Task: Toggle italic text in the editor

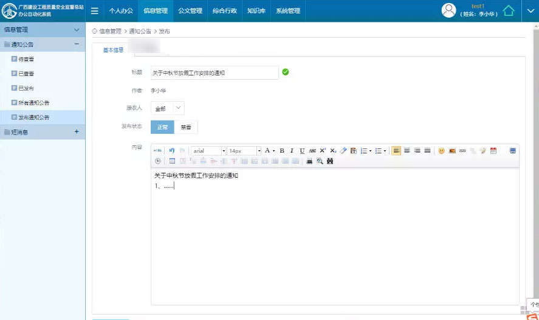Action: tap(292, 151)
